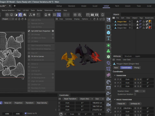Open the Texel Density tab
Viewport: 155px width, 116px height.
pyautogui.click(x=42, y=103)
